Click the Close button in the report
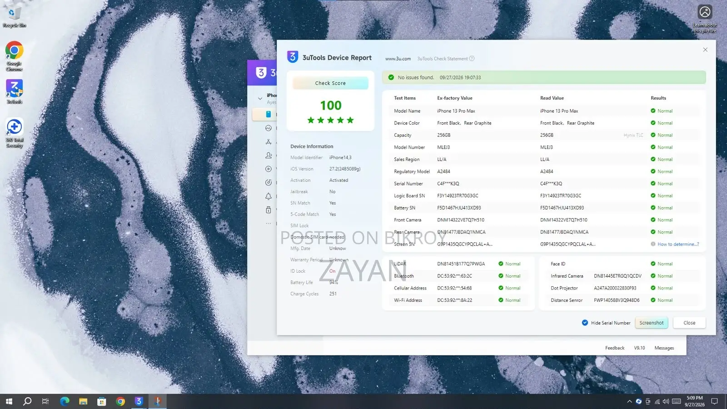 click(689, 323)
